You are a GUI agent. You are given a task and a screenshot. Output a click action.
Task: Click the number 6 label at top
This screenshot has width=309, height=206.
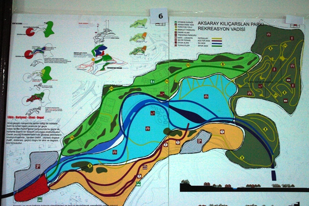point(159,15)
